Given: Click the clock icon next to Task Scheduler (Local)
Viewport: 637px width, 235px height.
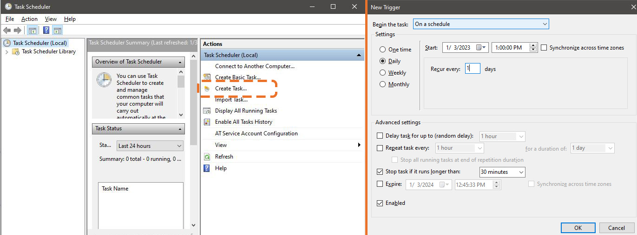Looking at the screenshot, I should tap(7, 43).
